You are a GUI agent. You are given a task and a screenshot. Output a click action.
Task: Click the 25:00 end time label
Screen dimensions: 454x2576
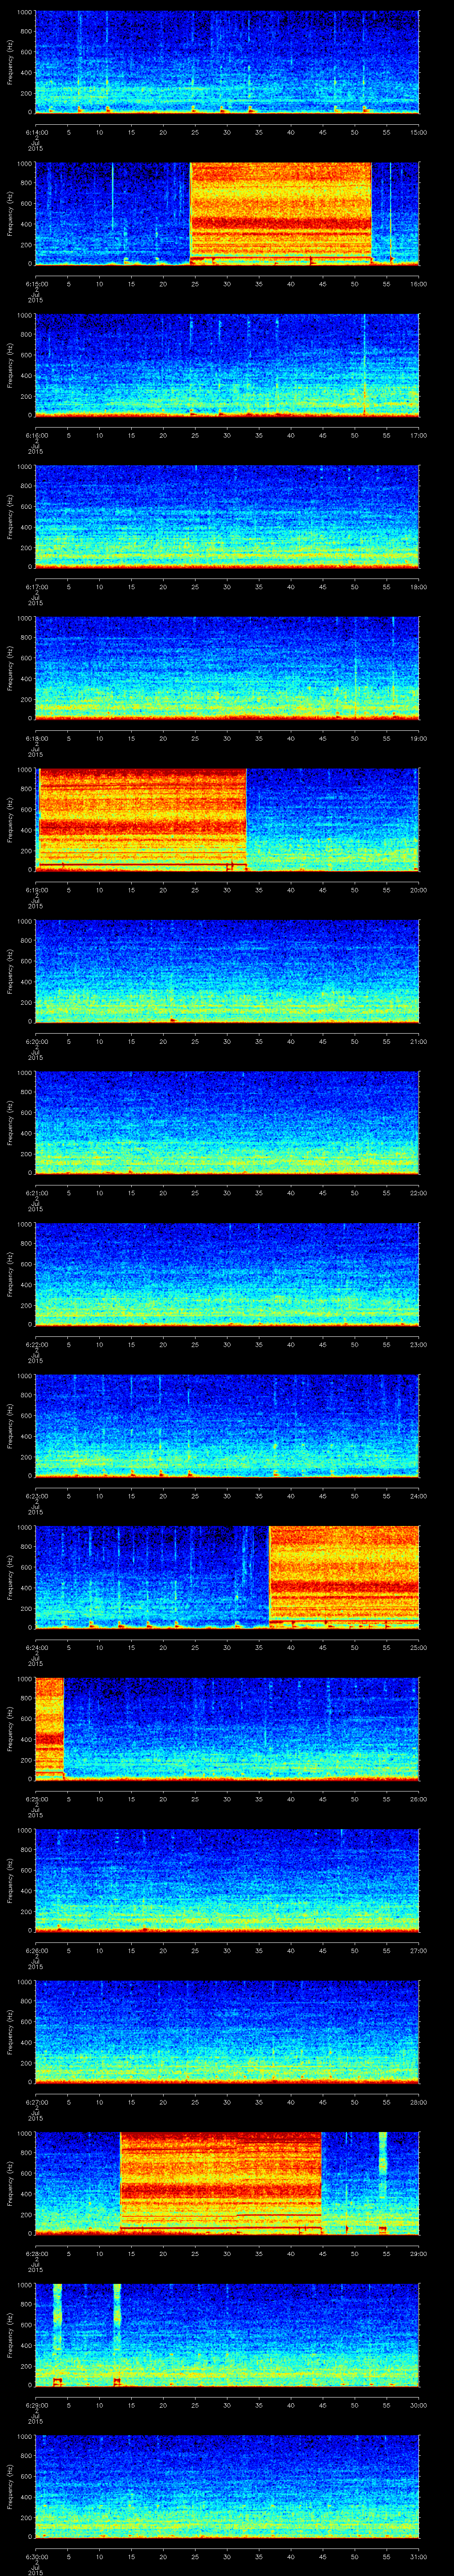(x=418, y=1647)
